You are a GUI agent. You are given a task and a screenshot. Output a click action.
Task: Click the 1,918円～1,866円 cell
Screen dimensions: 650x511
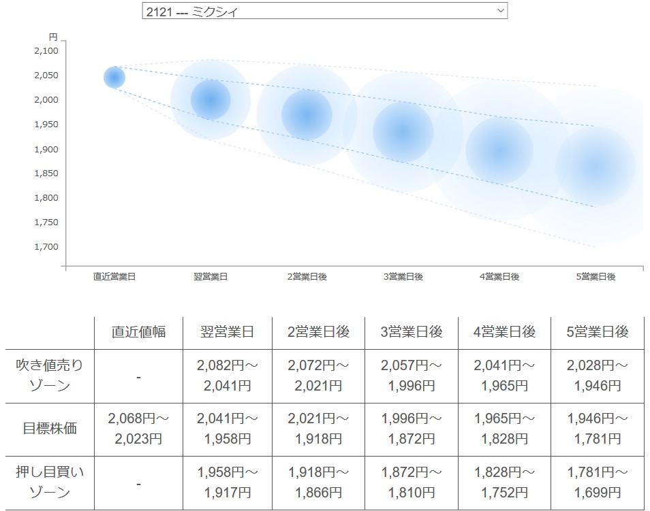tap(318, 482)
